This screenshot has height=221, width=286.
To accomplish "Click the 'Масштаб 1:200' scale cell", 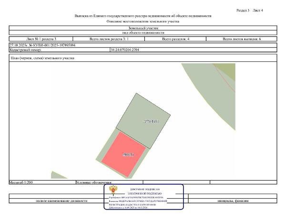I will [42, 182].
